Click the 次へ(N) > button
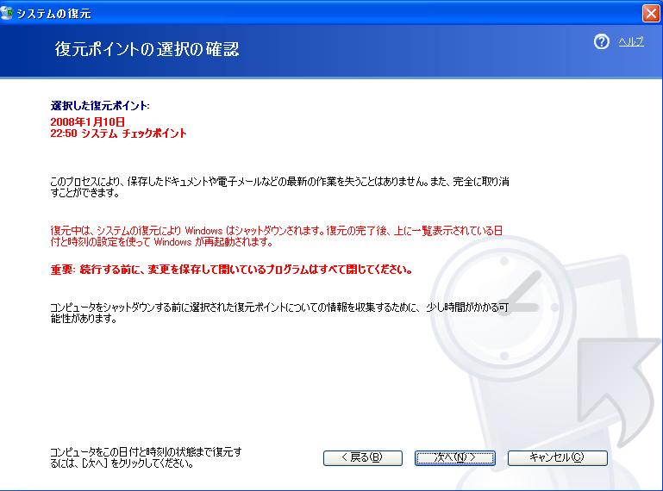Screen dimensions: 663x491 pyautogui.click(x=454, y=457)
